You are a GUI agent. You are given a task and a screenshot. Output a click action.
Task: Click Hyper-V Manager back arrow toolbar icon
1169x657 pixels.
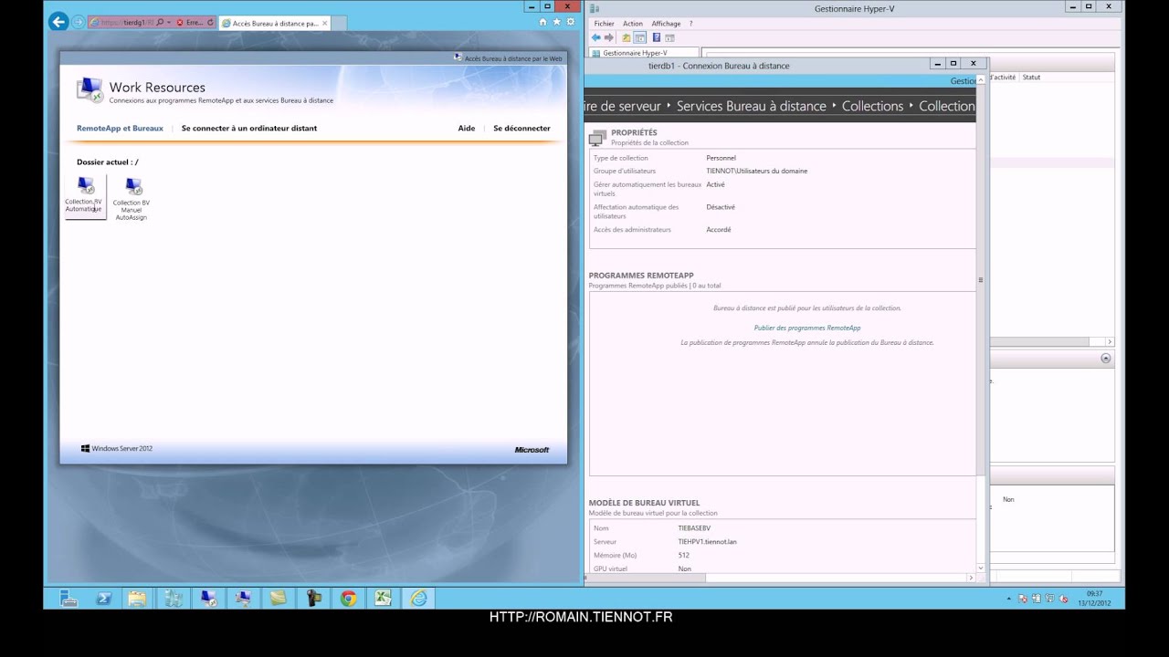(596, 37)
